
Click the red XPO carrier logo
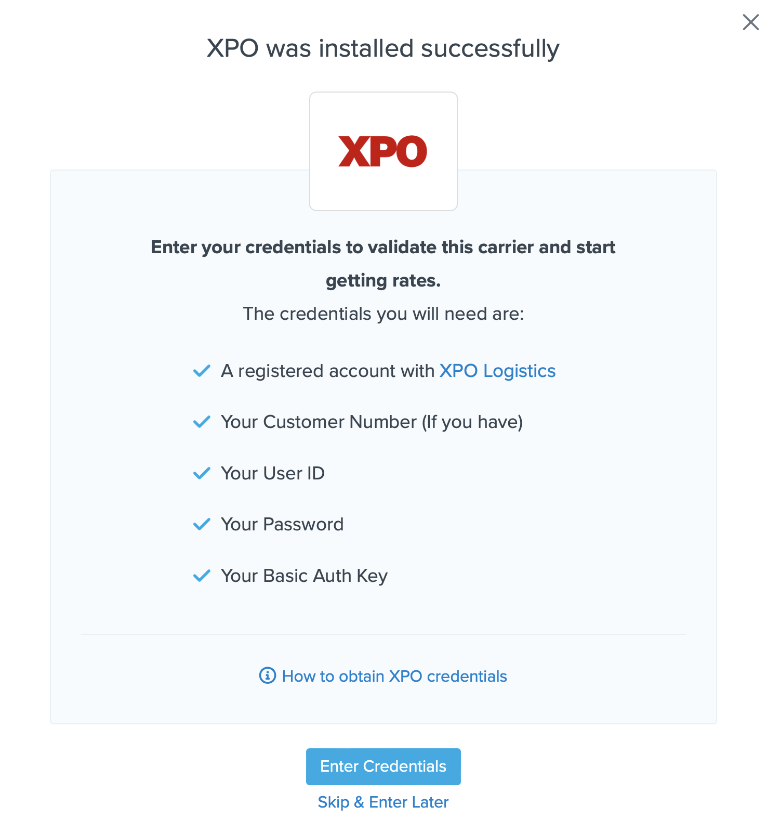click(383, 151)
